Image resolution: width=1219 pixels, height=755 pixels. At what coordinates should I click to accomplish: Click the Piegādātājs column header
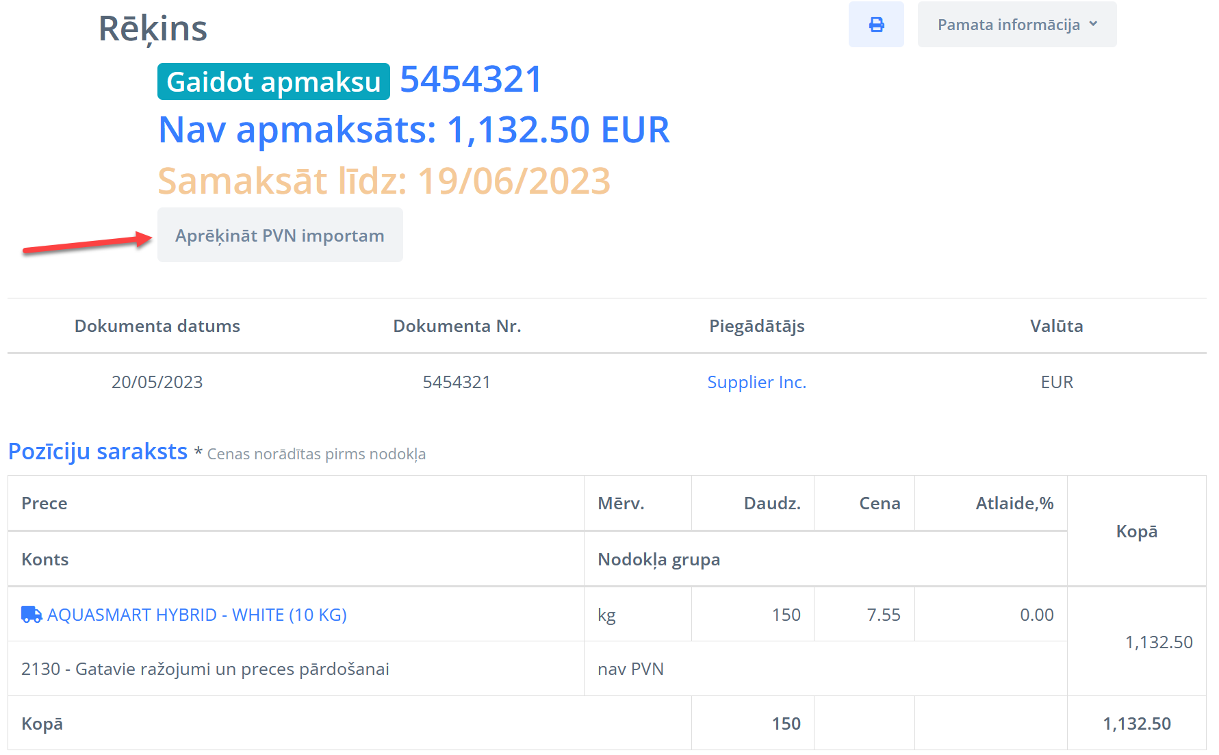click(756, 326)
